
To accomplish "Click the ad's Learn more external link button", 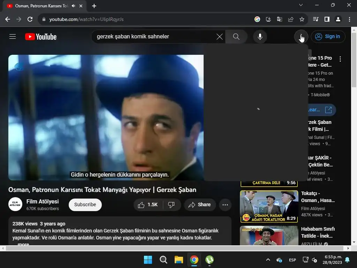I will (x=321, y=110).
